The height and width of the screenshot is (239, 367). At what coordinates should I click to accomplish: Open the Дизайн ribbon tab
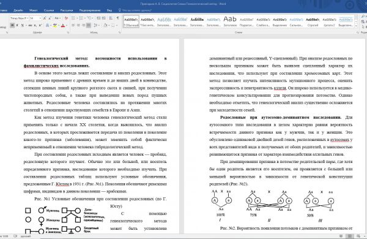[18, 10]
